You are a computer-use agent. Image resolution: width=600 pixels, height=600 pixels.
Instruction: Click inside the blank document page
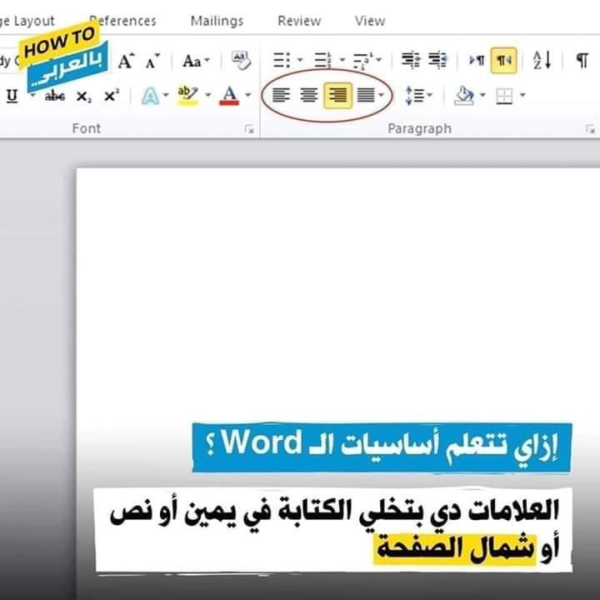333,292
